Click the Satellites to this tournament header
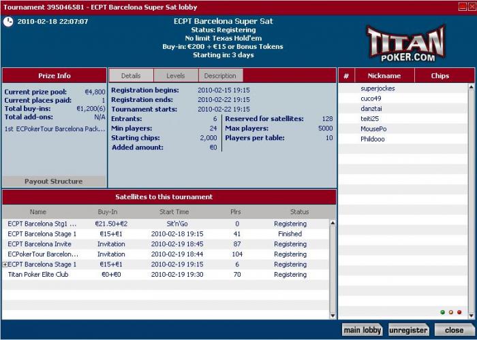 [169, 197]
